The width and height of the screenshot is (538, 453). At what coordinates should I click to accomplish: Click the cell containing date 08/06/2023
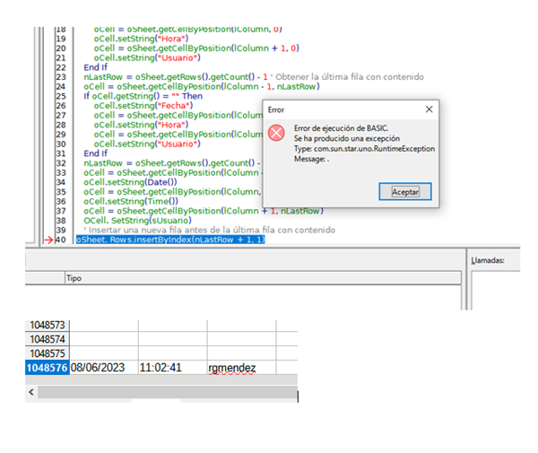(x=102, y=367)
